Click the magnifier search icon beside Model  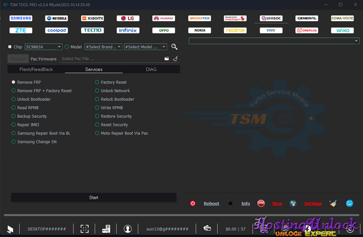tap(175, 47)
